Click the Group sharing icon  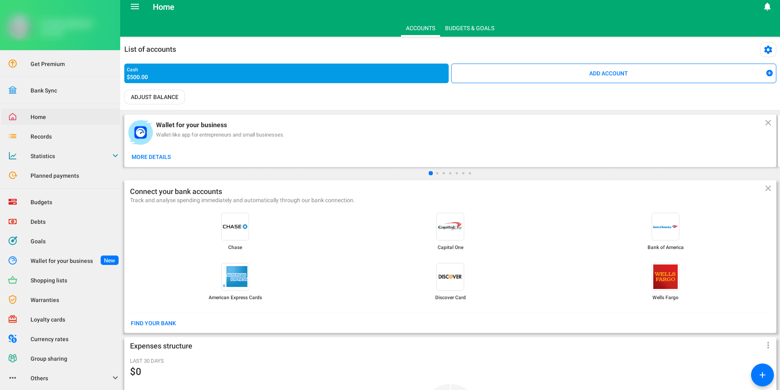point(13,358)
